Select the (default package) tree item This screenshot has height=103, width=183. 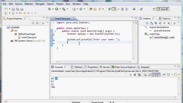point(27,34)
